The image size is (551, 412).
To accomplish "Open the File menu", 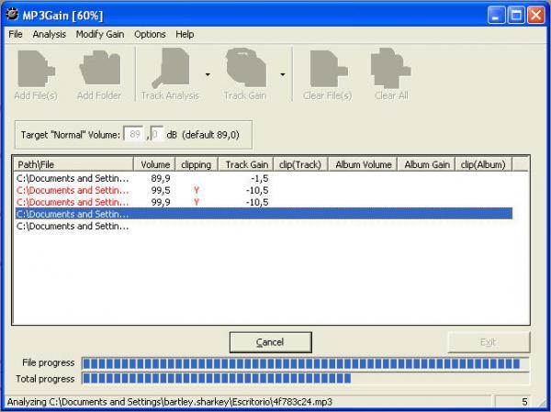I will coord(16,35).
